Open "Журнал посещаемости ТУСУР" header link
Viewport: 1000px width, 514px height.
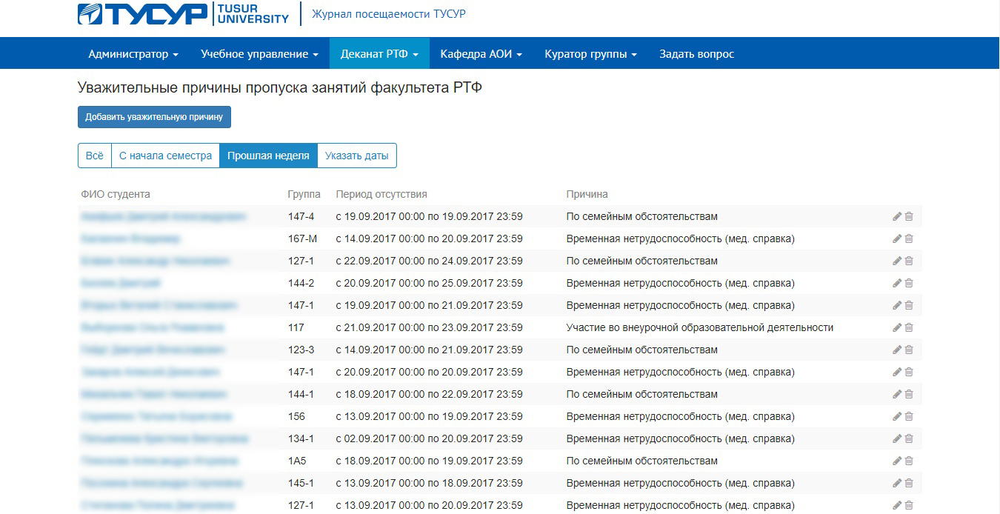click(x=389, y=14)
